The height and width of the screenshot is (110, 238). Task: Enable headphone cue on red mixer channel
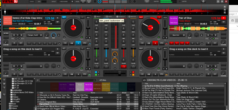click(x=123, y=67)
